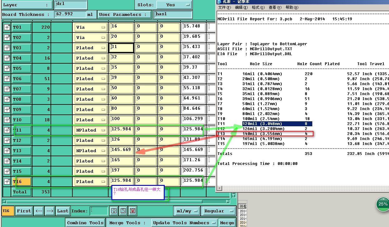The height and width of the screenshot is (227, 389).
Task: Open the 帮助 menu in Notepad
Action: pos(292,7)
